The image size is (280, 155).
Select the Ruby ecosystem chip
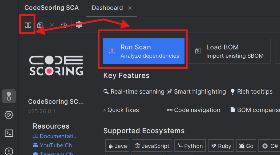(x=221, y=146)
